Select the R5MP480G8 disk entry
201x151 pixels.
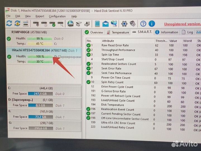(44, 38)
